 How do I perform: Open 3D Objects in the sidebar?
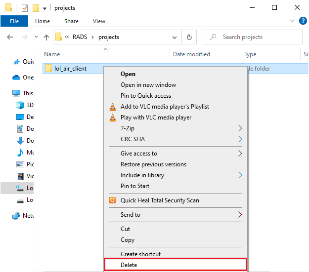[25, 105]
